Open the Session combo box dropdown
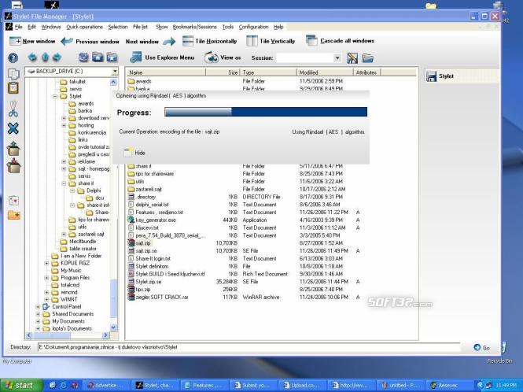The height and width of the screenshot is (392, 523). (x=337, y=58)
